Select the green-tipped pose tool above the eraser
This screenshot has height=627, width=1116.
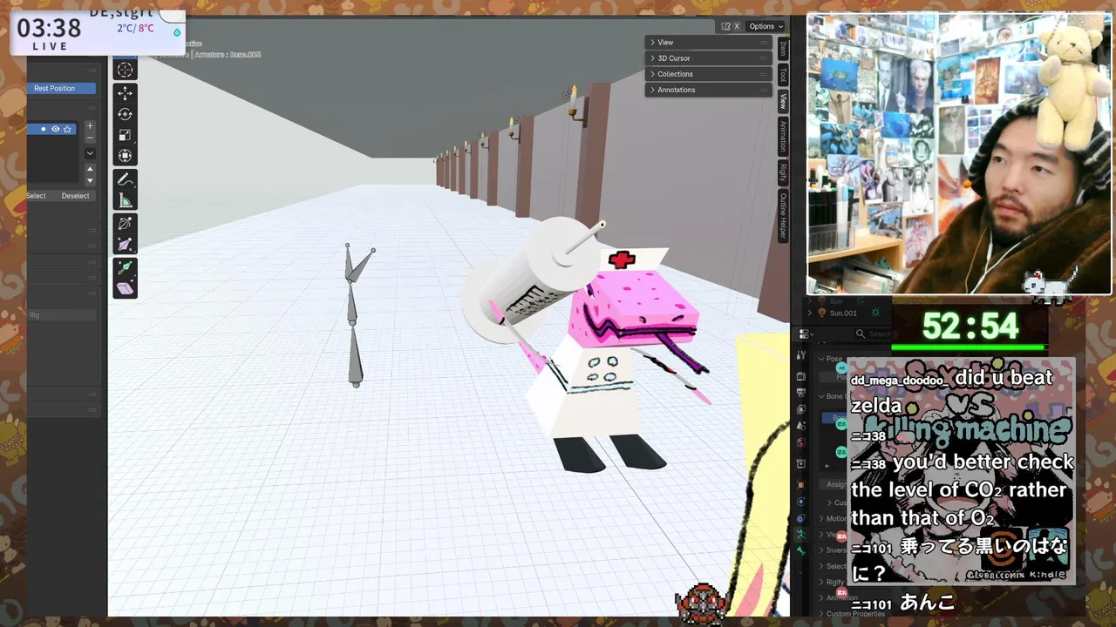[x=125, y=267]
